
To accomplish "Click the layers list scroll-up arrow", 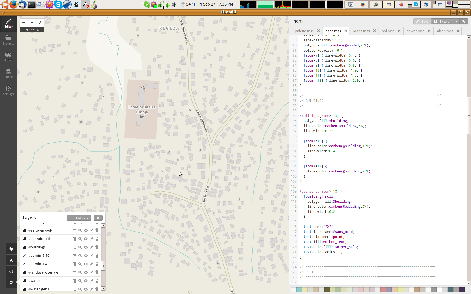I will [x=103, y=225].
